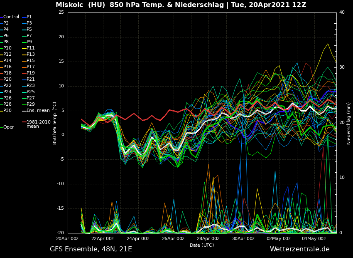Click the Control legend entry
The width and height of the screenshot is (353, 258).
tap(11, 17)
